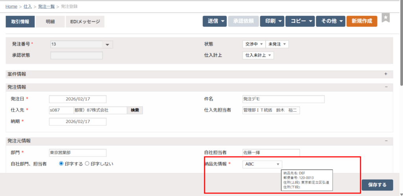
Task: Open the 交渉中 status dropdown
Action: click(x=254, y=44)
